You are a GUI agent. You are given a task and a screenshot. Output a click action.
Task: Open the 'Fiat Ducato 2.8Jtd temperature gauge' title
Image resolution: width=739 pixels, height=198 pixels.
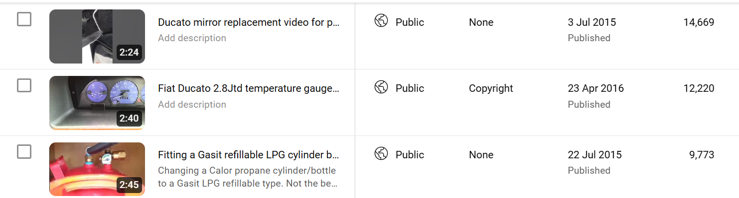pos(249,89)
